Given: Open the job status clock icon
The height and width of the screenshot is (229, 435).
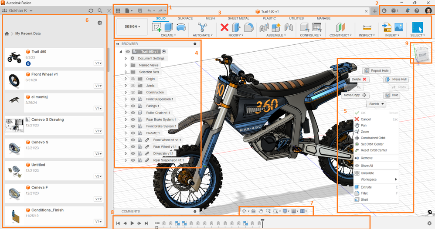Looking at the screenshot, I should click(x=394, y=10).
